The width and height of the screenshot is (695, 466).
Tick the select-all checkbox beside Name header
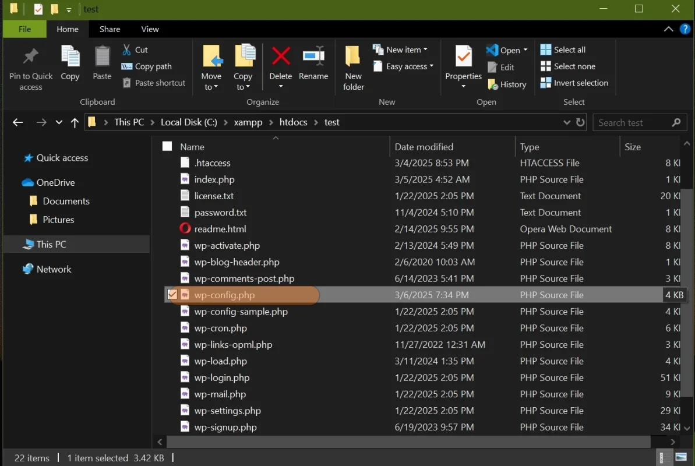(x=167, y=146)
